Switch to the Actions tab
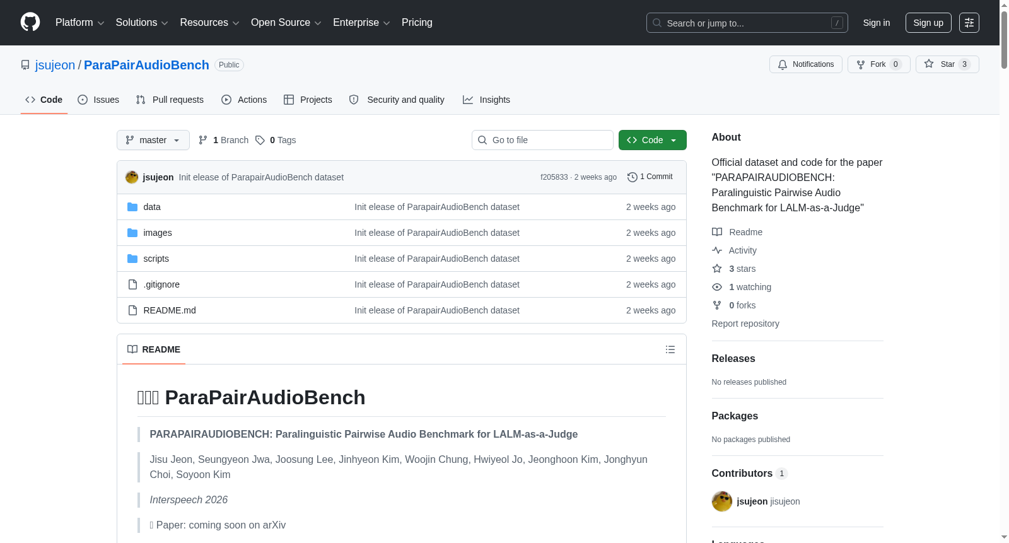The height and width of the screenshot is (543, 1009). click(x=244, y=100)
